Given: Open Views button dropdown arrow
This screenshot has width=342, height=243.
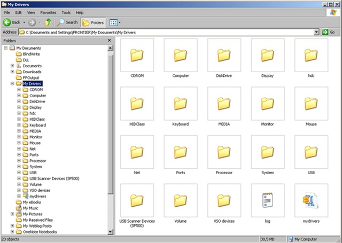Looking at the screenshot, I should 120,22.
